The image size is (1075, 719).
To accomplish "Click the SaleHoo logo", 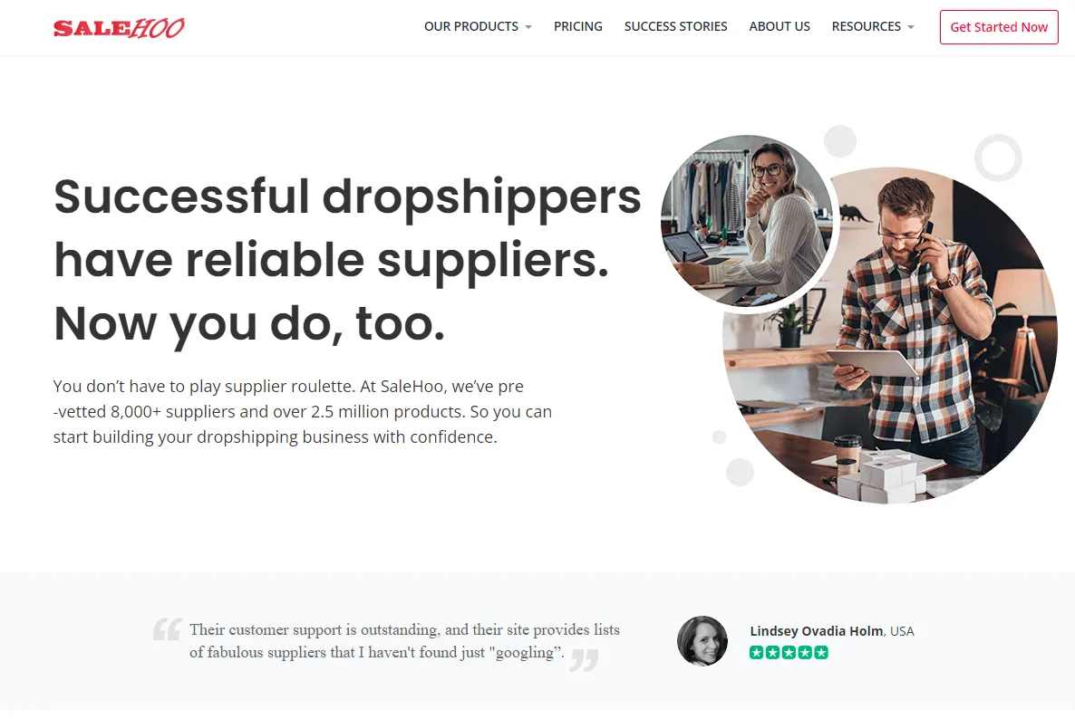I will tap(120, 27).
